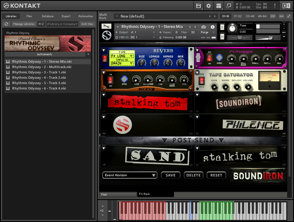The height and width of the screenshot is (222, 294).
Task: Click the refresh libraries icon
Action: click(7, 24)
